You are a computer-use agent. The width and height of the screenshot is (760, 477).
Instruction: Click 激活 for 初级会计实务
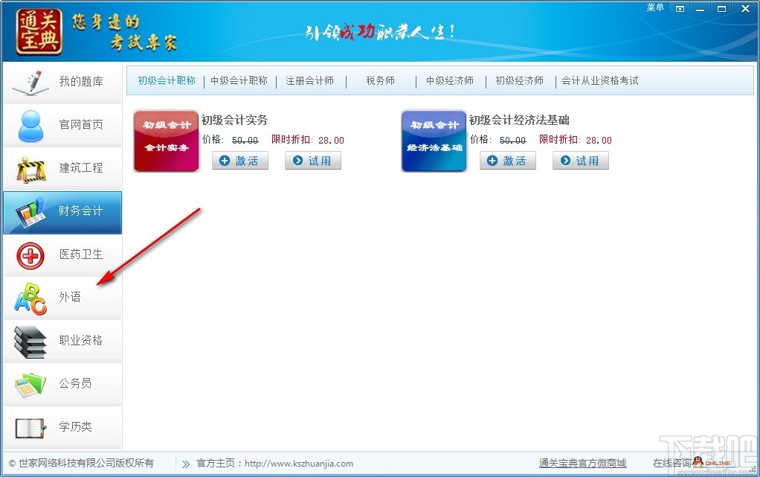(x=239, y=159)
